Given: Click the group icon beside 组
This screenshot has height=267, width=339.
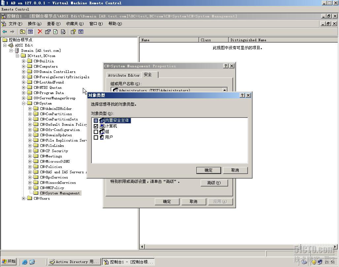Looking at the screenshot, I should (x=102, y=132).
